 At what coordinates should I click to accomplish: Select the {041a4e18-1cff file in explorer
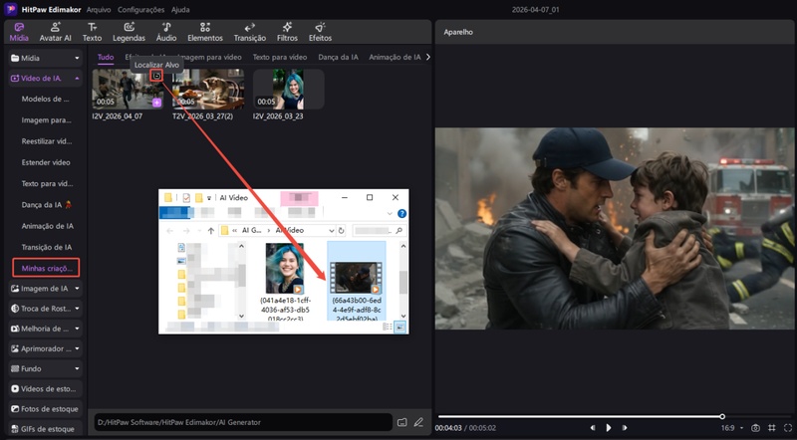pos(285,282)
